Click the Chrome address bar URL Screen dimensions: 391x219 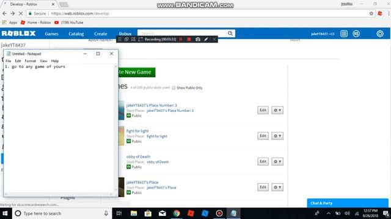pos(80,13)
